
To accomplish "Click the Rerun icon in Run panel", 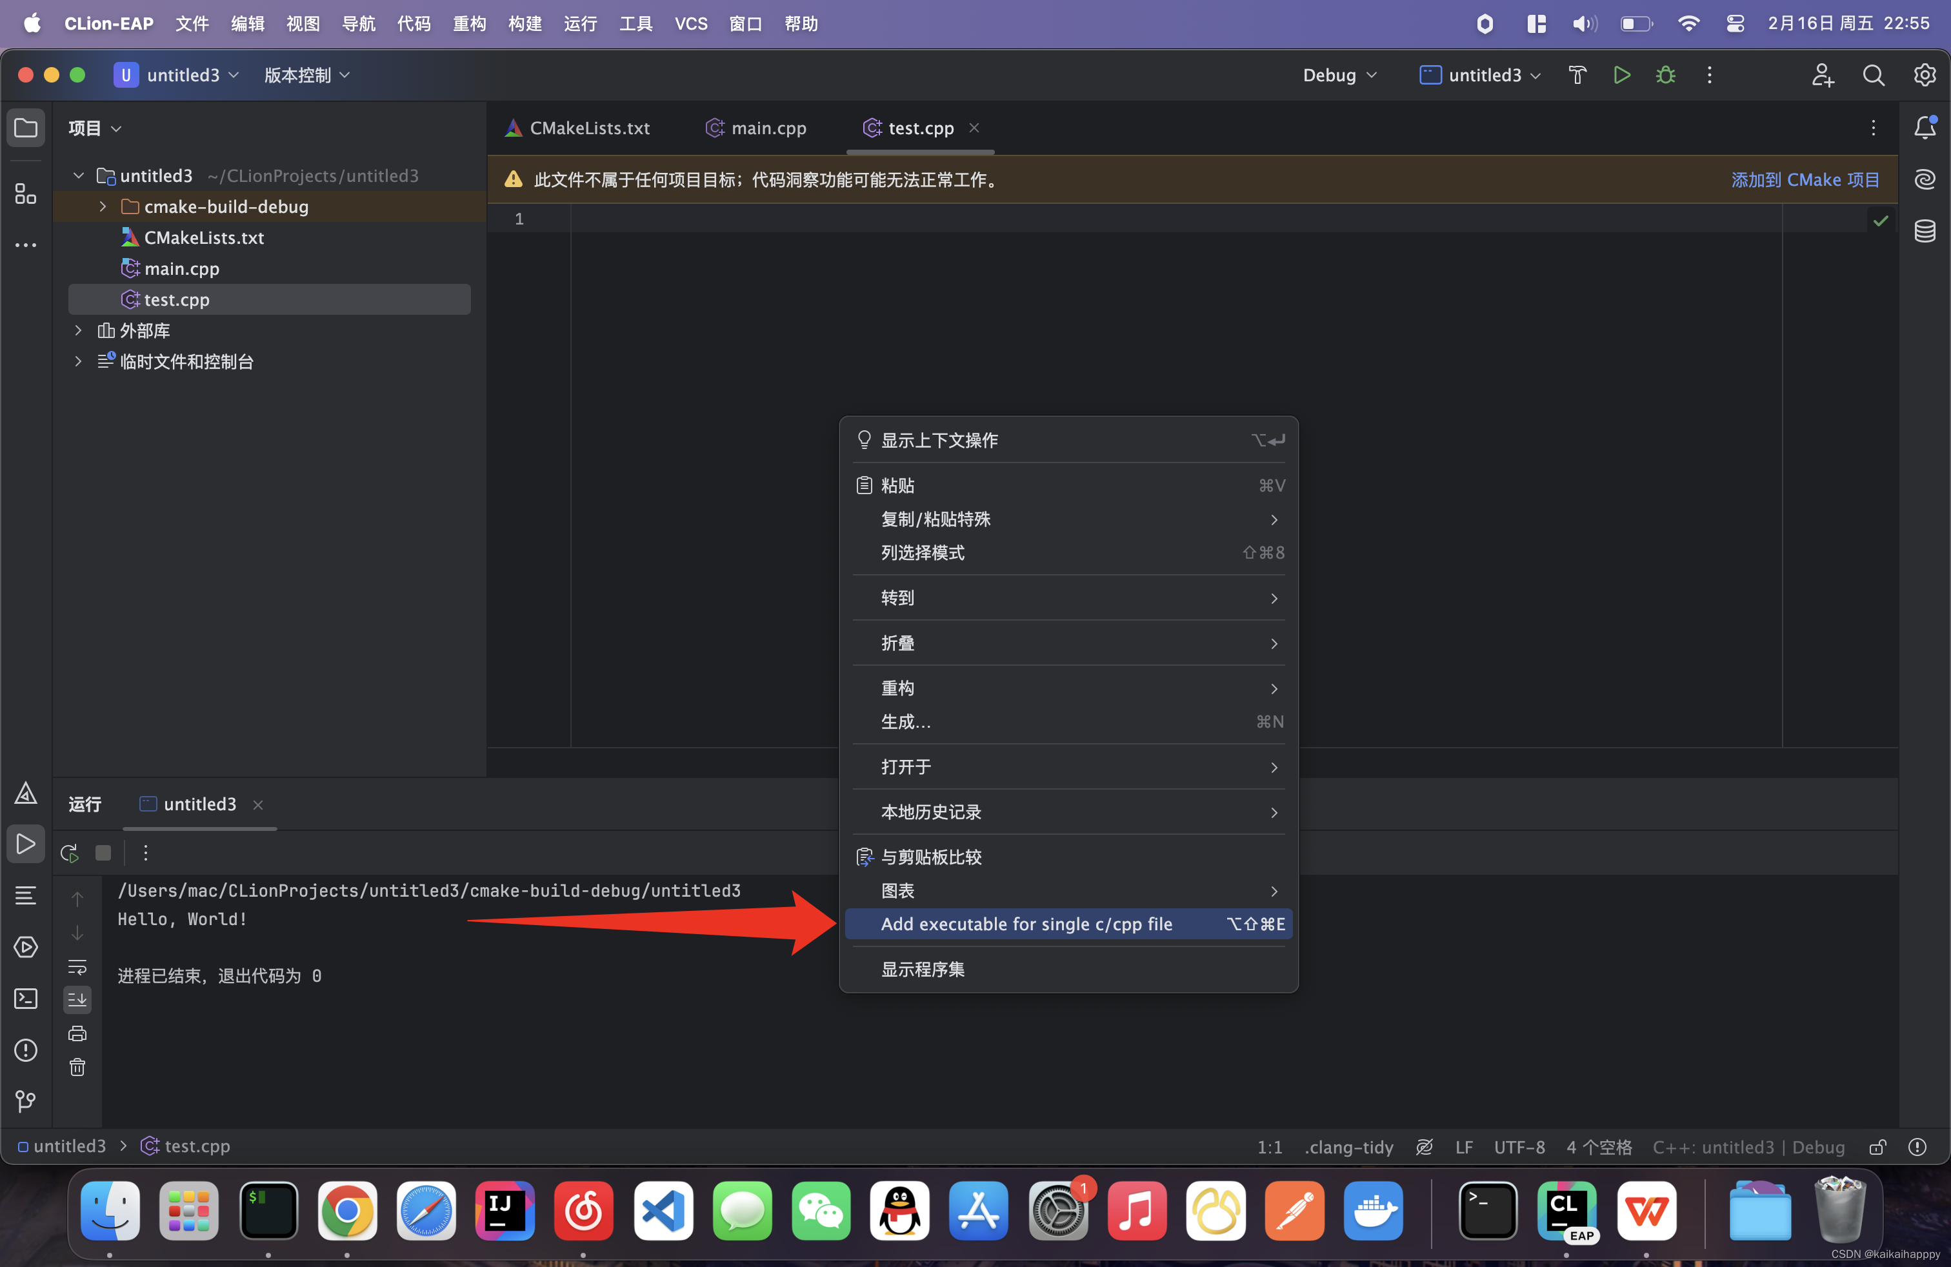I will point(70,853).
